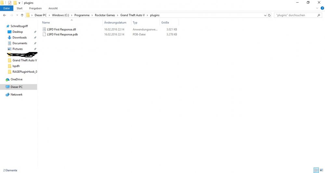The width and height of the screenshot is (325, 173).
Task: Click the search magnifier icon
Action: click(x=318, y=15)
